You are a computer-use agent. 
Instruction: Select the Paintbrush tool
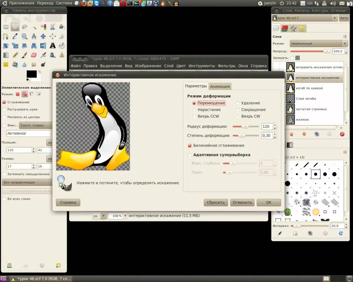point(25,55)
